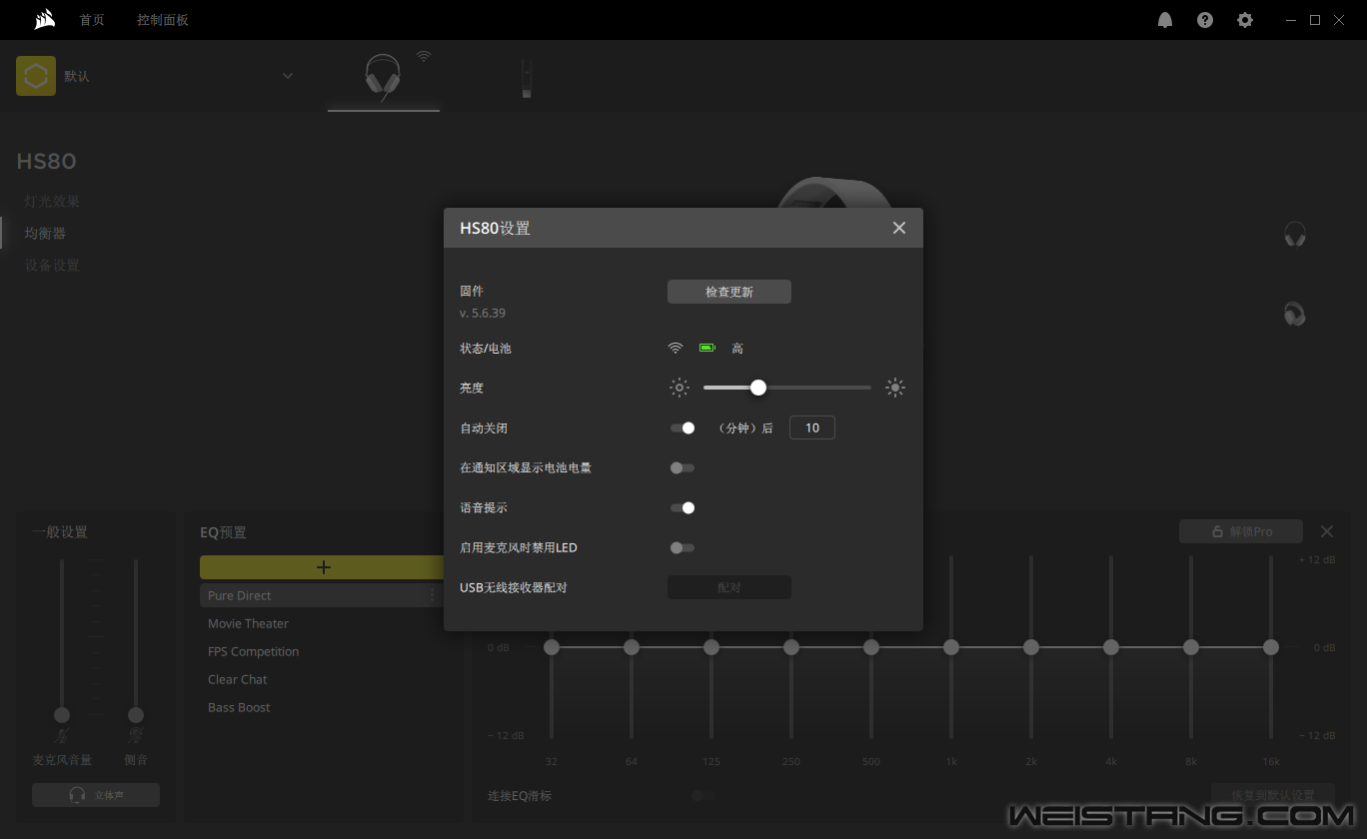Screen dimensions: 1367x839
Task: Click the auto shutoff minutes field
Action: (x=812, y=427)
